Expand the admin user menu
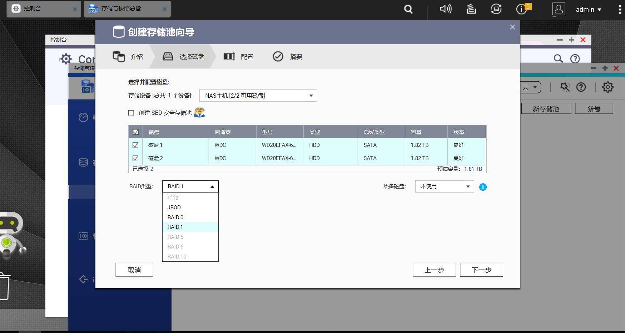Viewport: 625px width, 333px height. 588,9
